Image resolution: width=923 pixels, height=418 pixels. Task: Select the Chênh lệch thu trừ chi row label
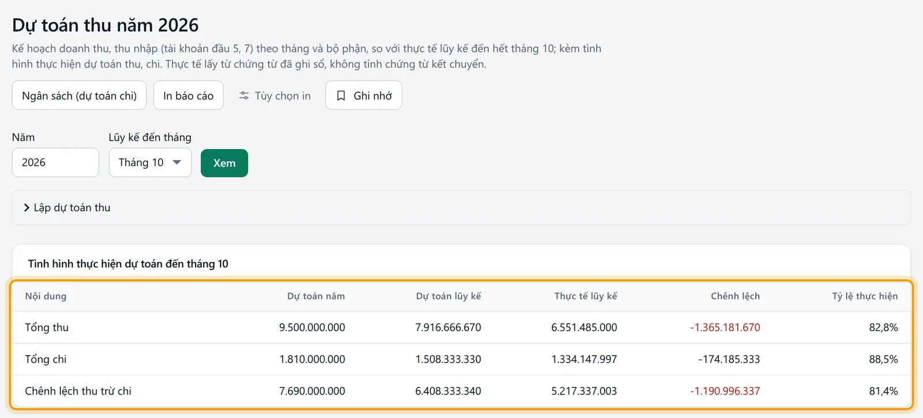(78, 391)
